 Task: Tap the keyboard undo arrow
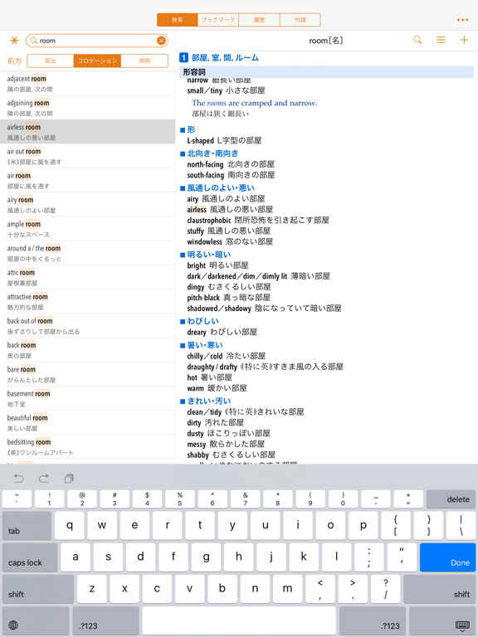pos(19,478)
